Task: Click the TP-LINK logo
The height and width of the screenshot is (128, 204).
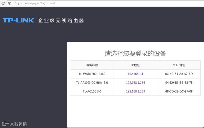Action: coord(18,20)
